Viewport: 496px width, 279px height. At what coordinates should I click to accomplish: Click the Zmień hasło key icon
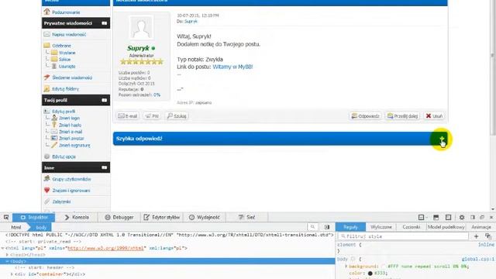point(54,125)
